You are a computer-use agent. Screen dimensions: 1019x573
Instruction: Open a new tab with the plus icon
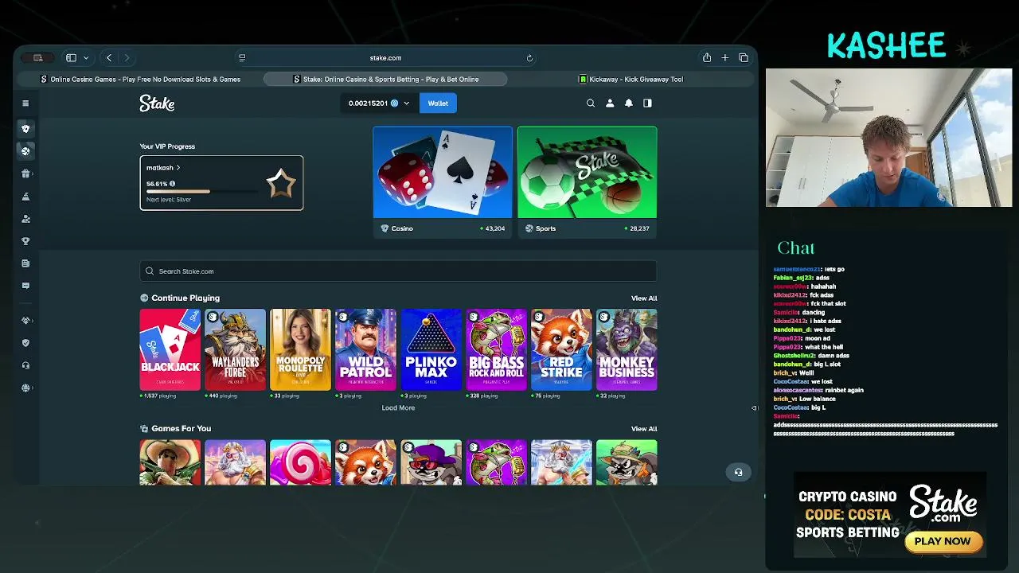click(725, 57)
